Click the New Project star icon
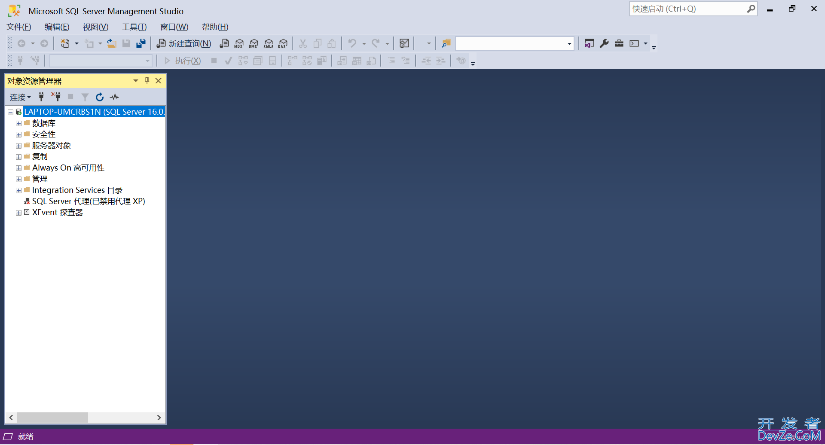This screenshot has height=445, width=825. coord(65,43)
